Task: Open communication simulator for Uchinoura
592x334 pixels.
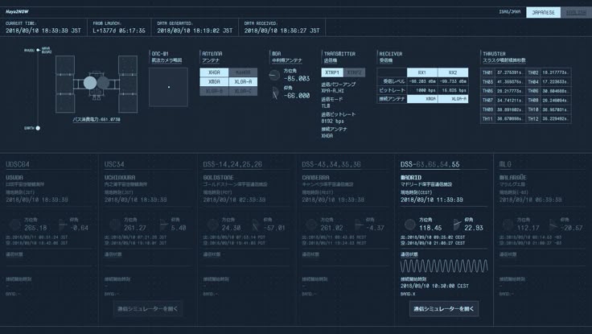Action: click(148, 309)
